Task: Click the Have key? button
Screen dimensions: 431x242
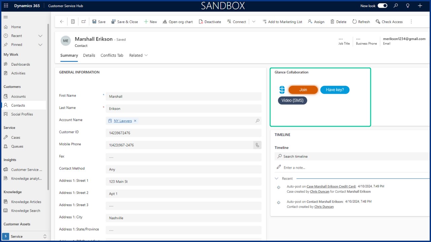Action: click(x=335, y=90)
